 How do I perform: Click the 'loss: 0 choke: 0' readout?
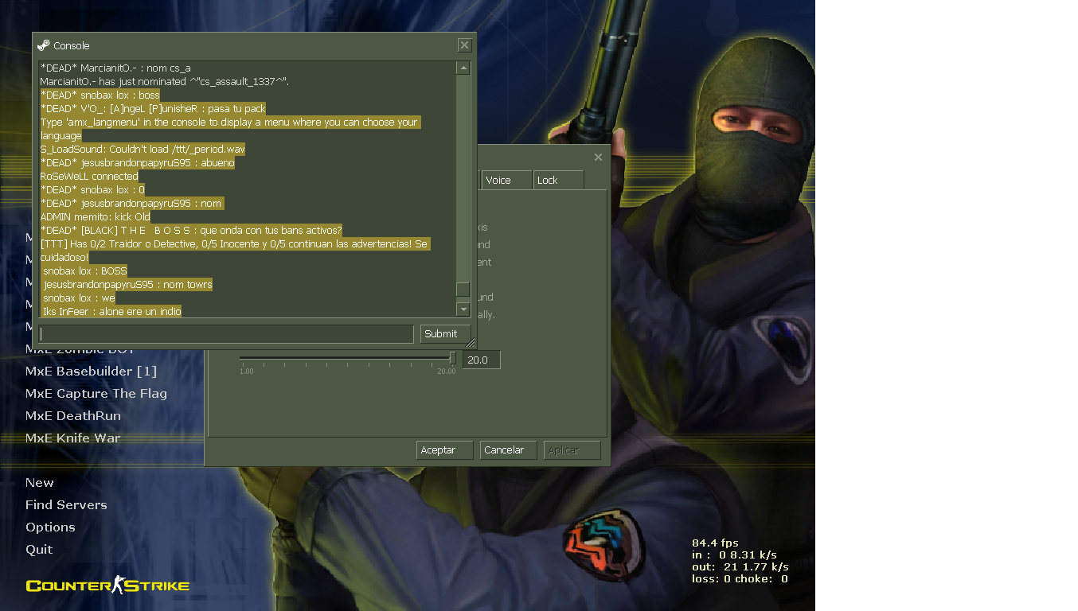740,579
